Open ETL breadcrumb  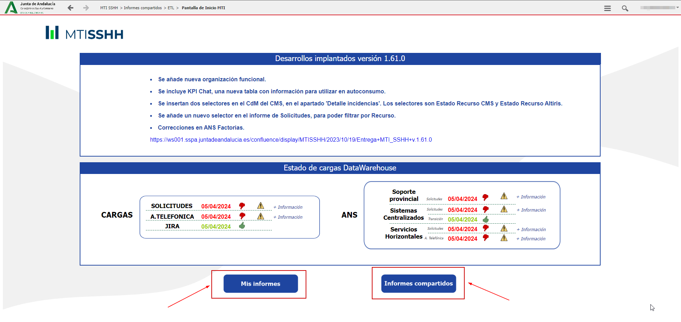171,8
